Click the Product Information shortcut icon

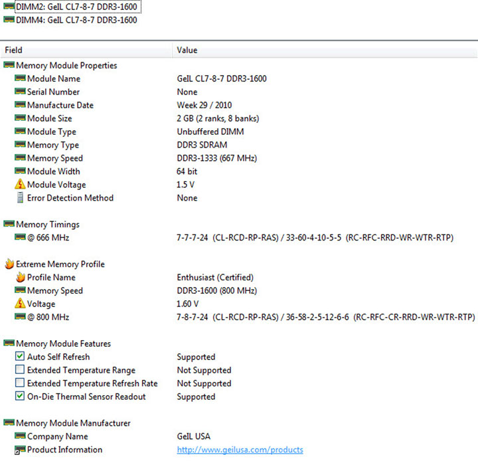pos(20,450)
